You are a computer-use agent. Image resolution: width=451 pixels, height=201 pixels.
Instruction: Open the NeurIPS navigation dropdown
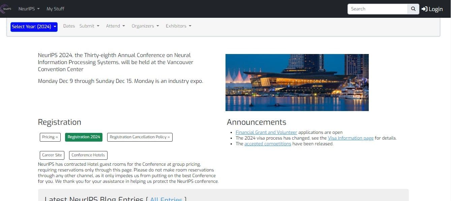click(29, 9)
